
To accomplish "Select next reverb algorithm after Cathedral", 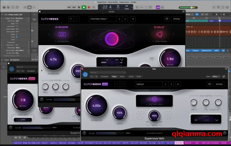I will (x=76, y=34).
